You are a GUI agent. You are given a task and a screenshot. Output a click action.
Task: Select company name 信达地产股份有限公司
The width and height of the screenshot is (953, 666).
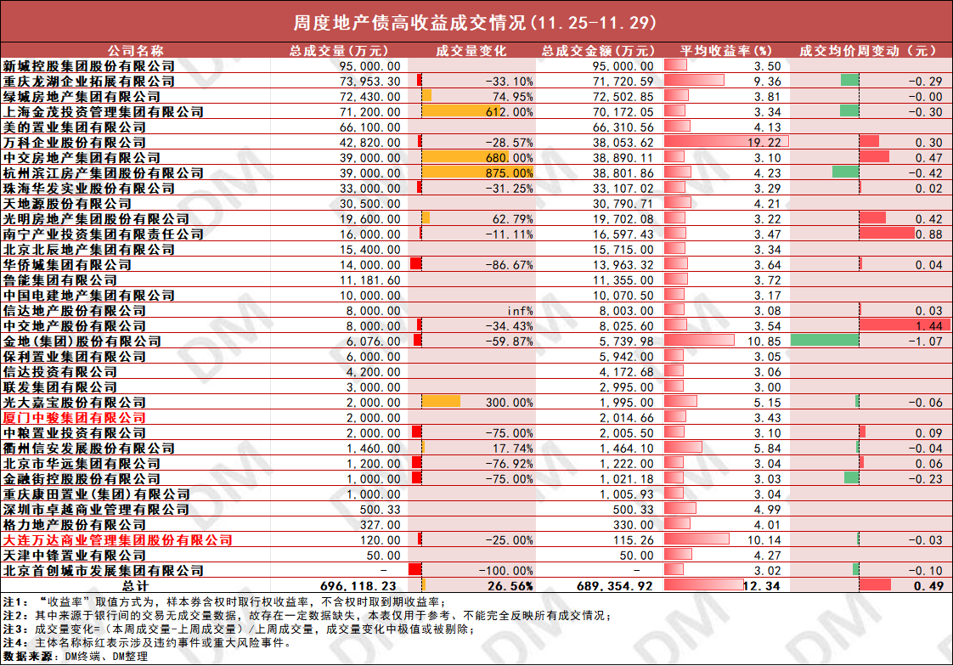(x=74, y=311)
